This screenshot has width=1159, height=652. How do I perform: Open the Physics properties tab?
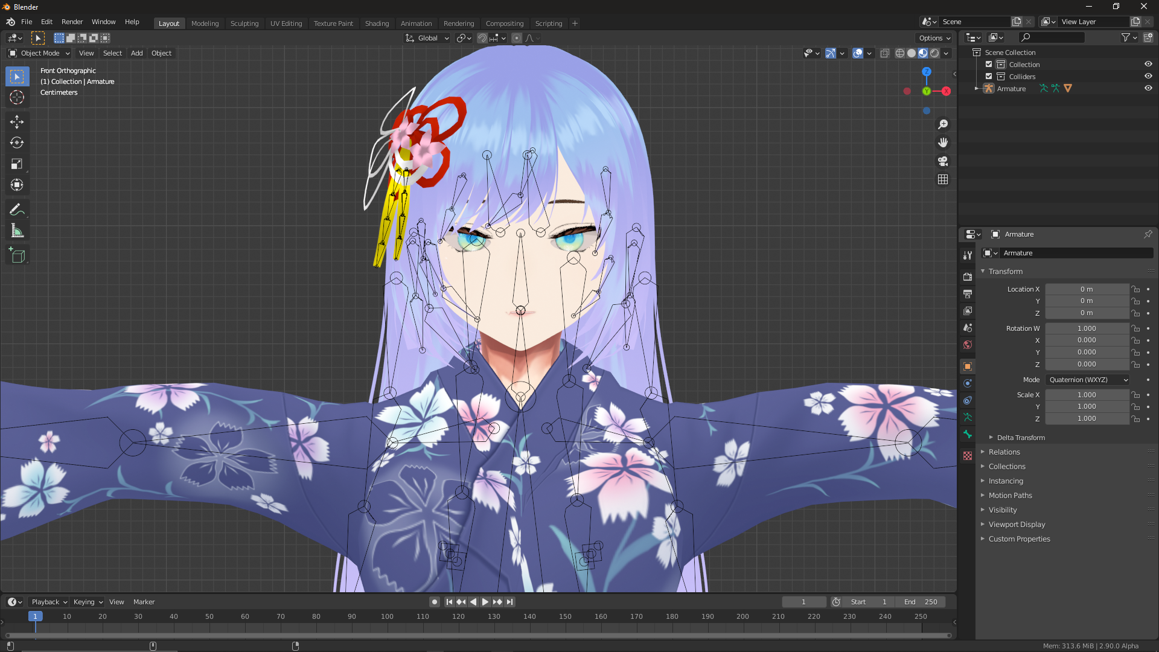968,383
